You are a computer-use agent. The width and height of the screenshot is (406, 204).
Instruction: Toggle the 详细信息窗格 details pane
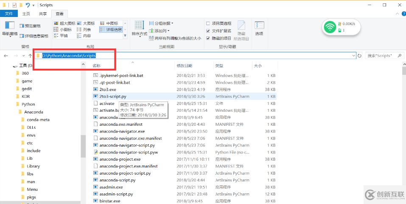click(x=34, y=36)
